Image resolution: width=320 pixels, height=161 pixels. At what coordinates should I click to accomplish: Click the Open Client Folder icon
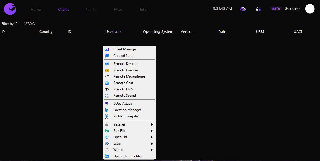pyautogui.click(x=107, y=156)
